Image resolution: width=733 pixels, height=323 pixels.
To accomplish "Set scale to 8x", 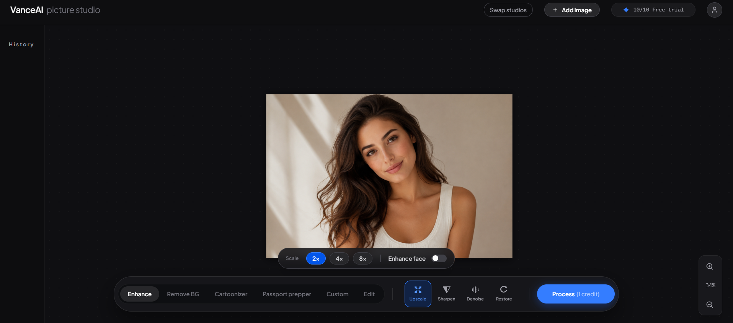I will 362,258.
